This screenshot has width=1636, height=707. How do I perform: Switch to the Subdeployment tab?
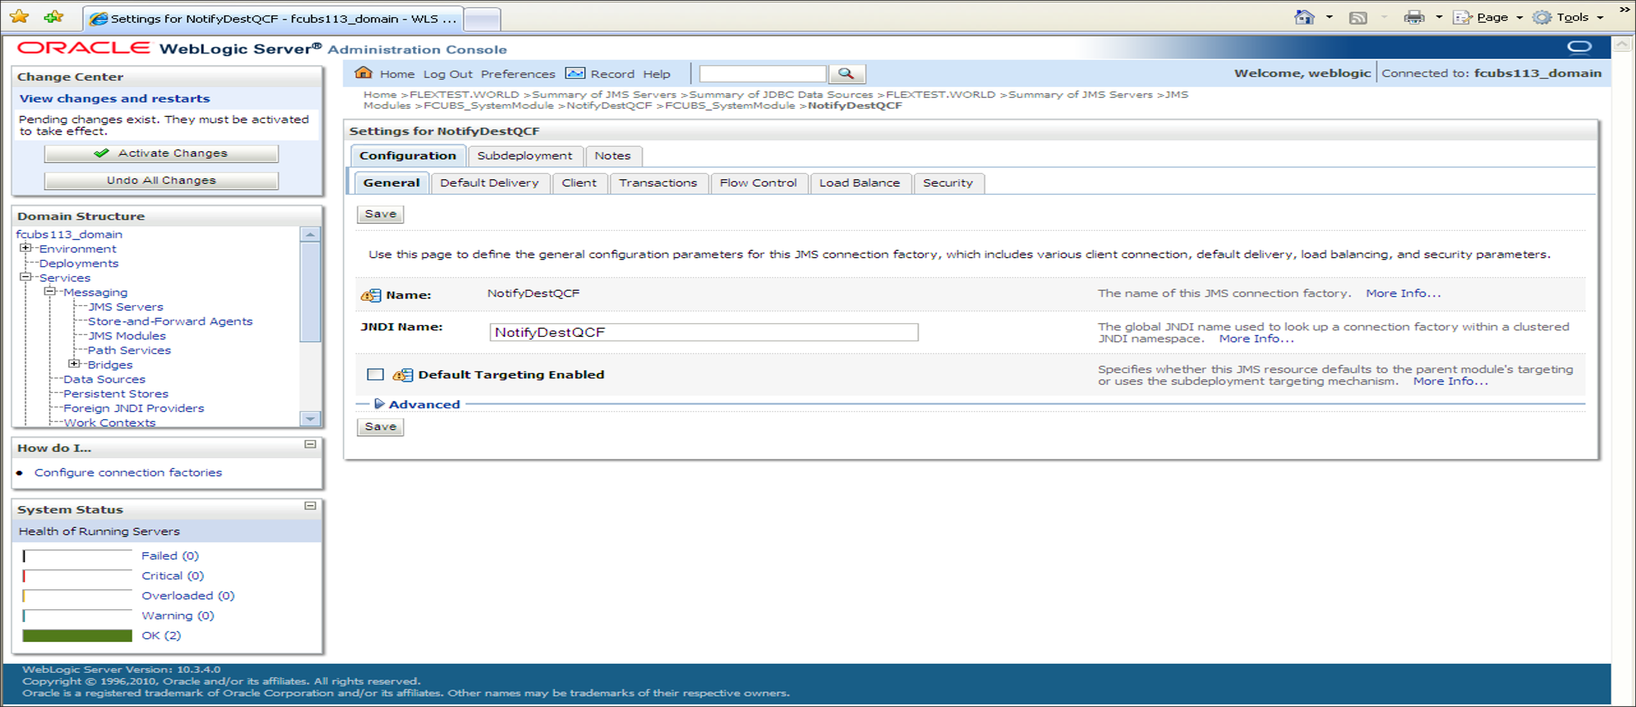524,156
